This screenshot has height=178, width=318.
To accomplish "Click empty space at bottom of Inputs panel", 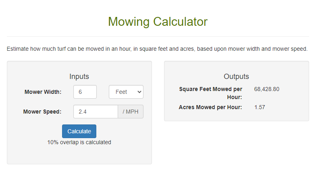I will (79, 156).
